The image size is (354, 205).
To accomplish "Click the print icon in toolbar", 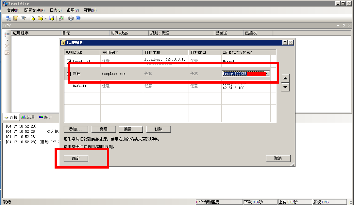I will point(71,18).
